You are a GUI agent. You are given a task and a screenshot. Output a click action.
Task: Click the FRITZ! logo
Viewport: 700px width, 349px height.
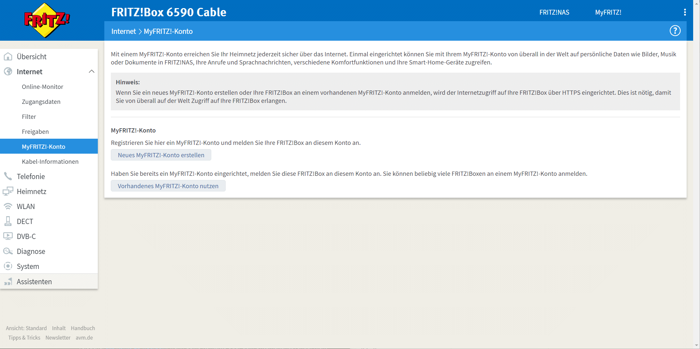tap(47, 20)
